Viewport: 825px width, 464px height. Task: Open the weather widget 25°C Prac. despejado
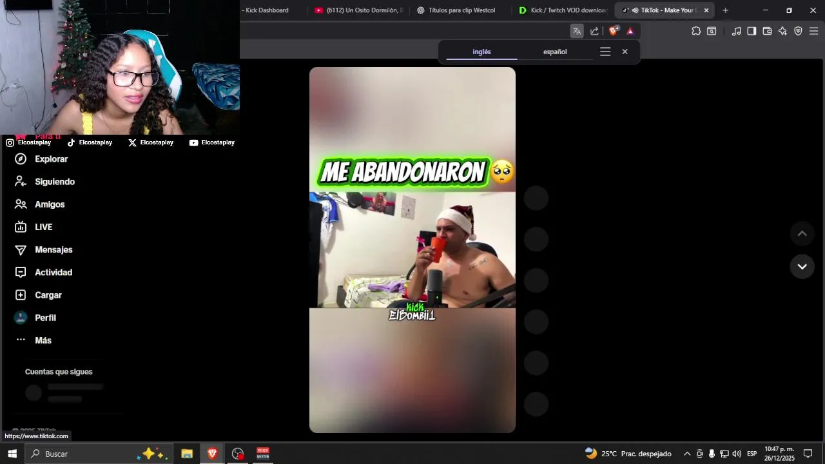(x=628, y=454)
